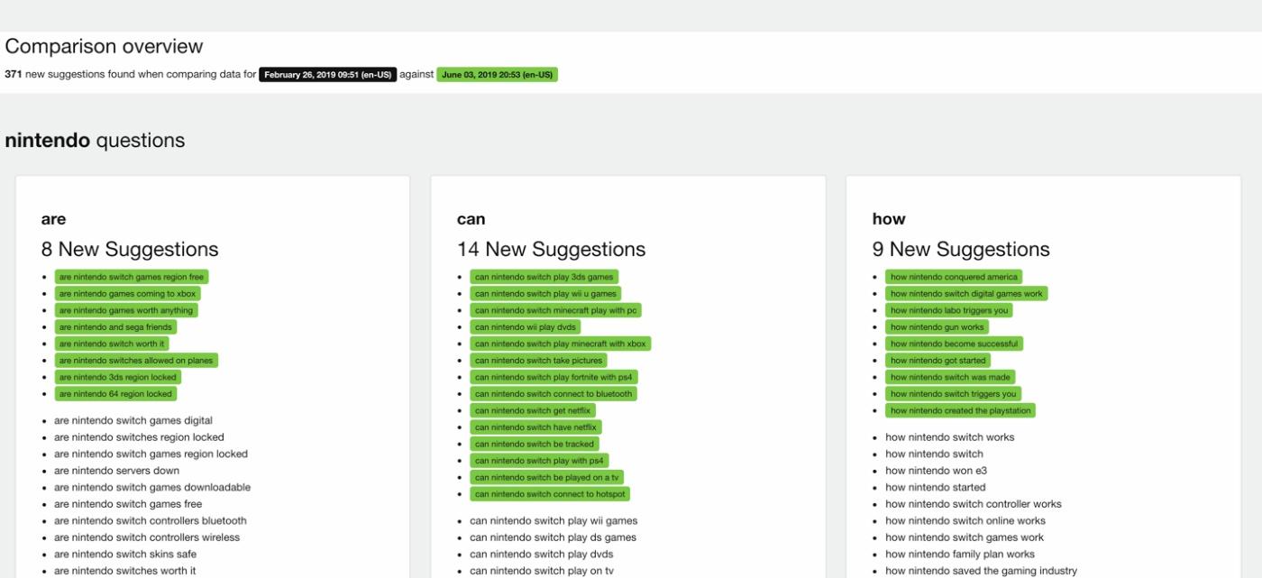This screenshot has width=1262, height=578.
Task: Select 'can nintendo wii play dvds' tag
Action: [525, 327]
